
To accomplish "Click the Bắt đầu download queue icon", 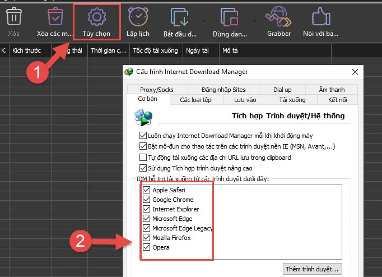I will (x=180, y=17).
